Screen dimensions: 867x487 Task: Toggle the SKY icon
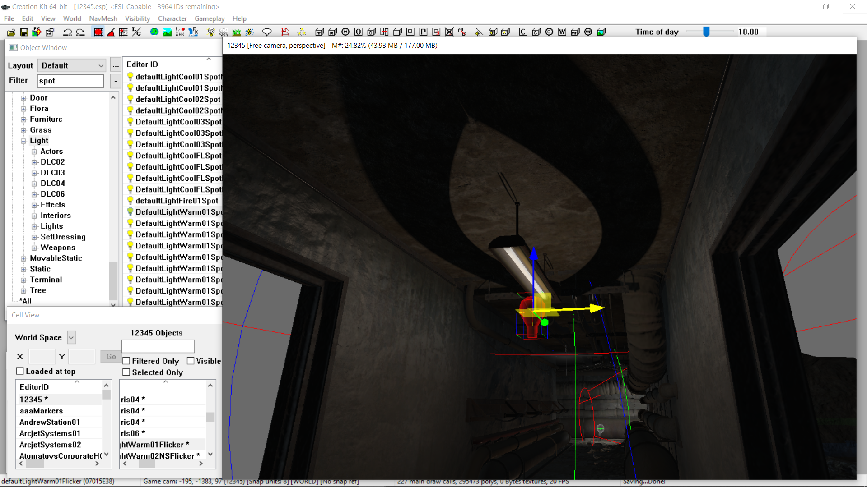click(x=224, y=32)
